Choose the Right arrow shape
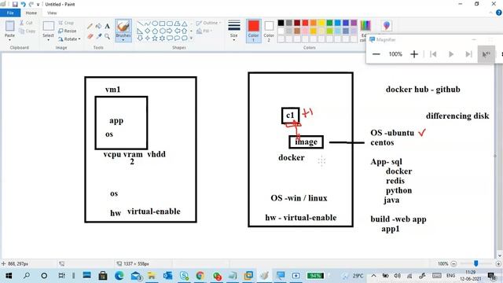Screen dimensions: 503x283 (170, 31)
